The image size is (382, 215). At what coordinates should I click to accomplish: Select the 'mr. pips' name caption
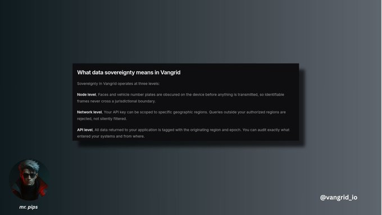(x=29, y=207)
